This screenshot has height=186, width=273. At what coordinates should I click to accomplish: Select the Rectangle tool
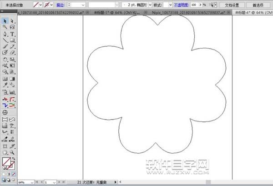pos(12,40)
